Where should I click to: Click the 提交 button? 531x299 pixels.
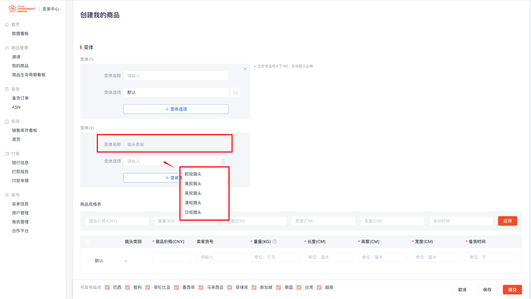[x=512, y=290]
